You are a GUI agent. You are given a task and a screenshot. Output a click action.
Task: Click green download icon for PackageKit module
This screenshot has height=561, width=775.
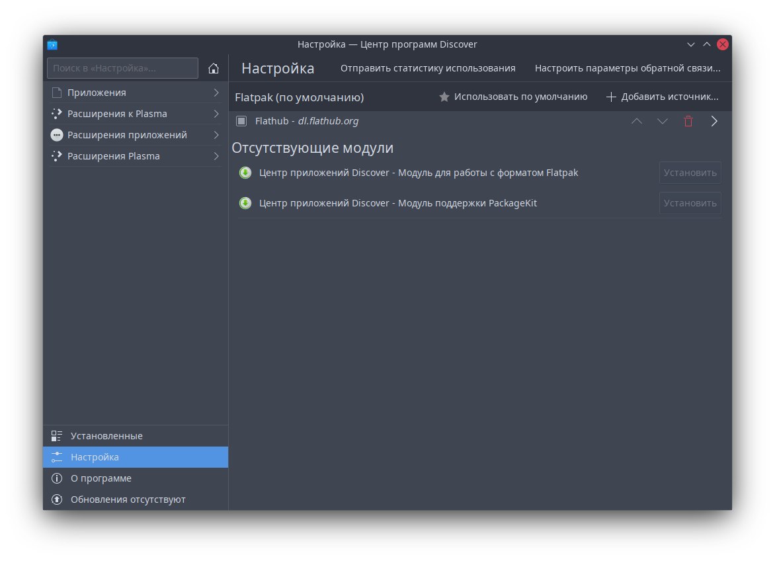pos(245,203)
